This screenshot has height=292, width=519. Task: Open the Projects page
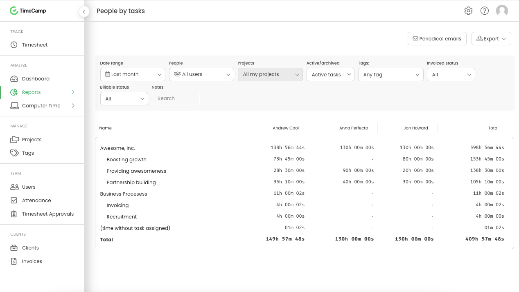(x=32, y=140)
